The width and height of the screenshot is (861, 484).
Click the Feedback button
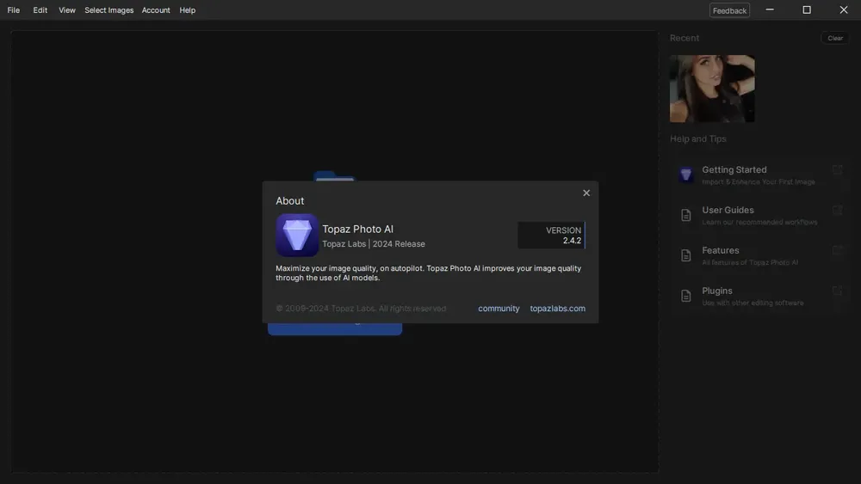pos(729,10)
